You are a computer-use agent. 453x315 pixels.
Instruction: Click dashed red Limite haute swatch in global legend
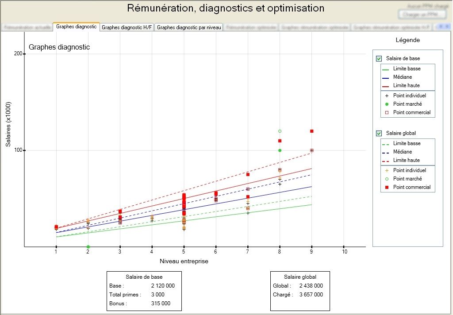tap(385, 161)
